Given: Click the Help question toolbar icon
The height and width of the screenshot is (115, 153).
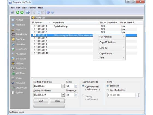Looking at the screenshot, I should (x=52, y=12).
